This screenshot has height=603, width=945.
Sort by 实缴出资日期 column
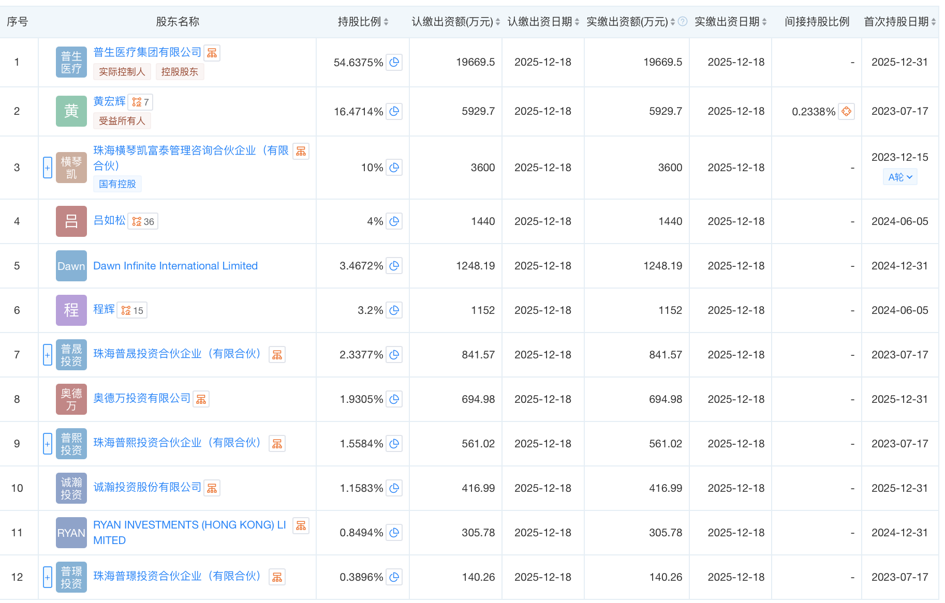(764, 22)
